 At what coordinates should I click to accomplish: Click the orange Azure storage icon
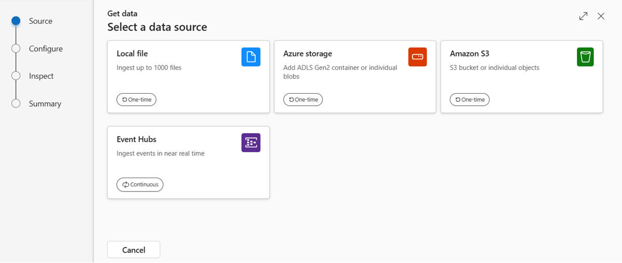click(417, 56)
